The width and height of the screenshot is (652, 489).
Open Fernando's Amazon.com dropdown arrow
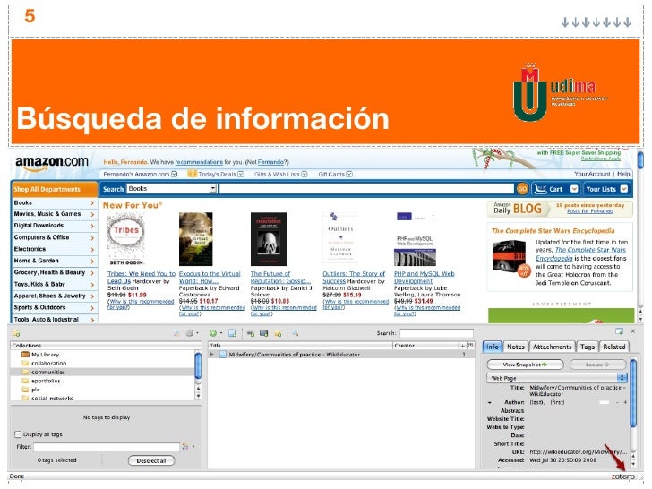coord(175,175)
